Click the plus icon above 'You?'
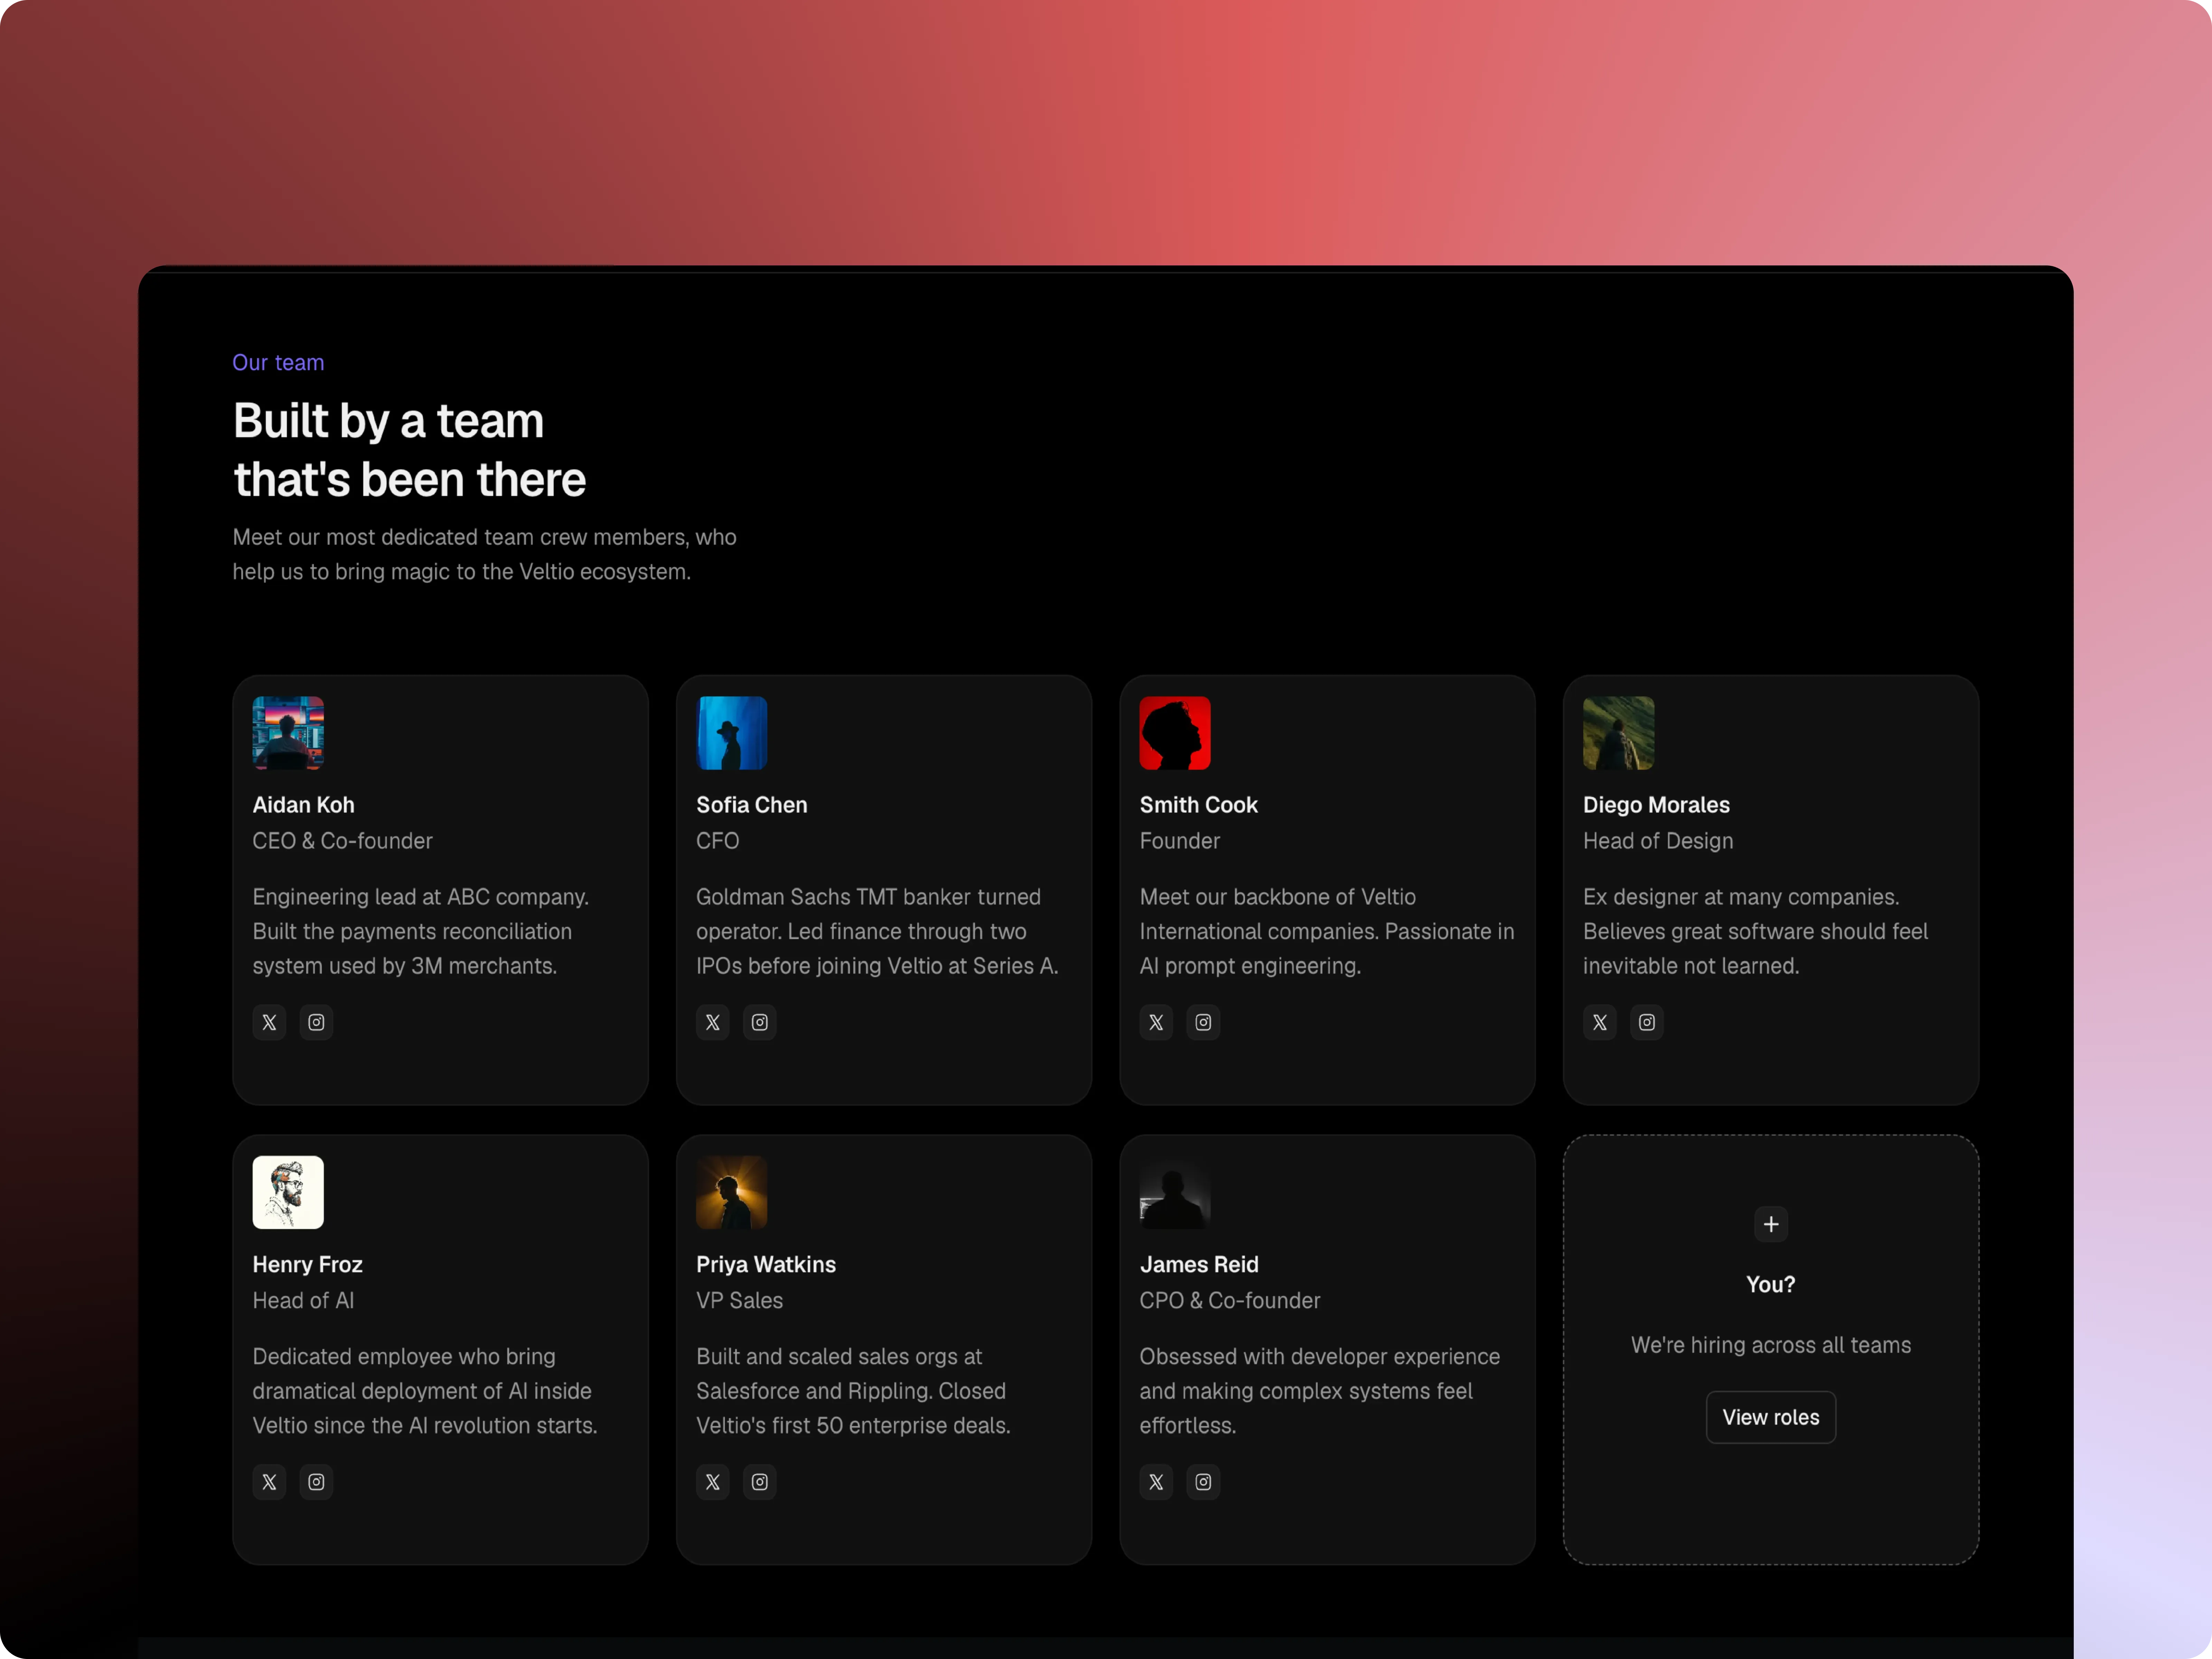Viewport: 2212px width, 1659px height. 1771,1224
